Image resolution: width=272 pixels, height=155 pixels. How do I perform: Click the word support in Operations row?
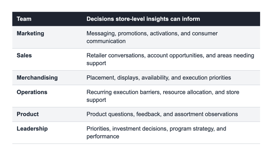[96, 100]
